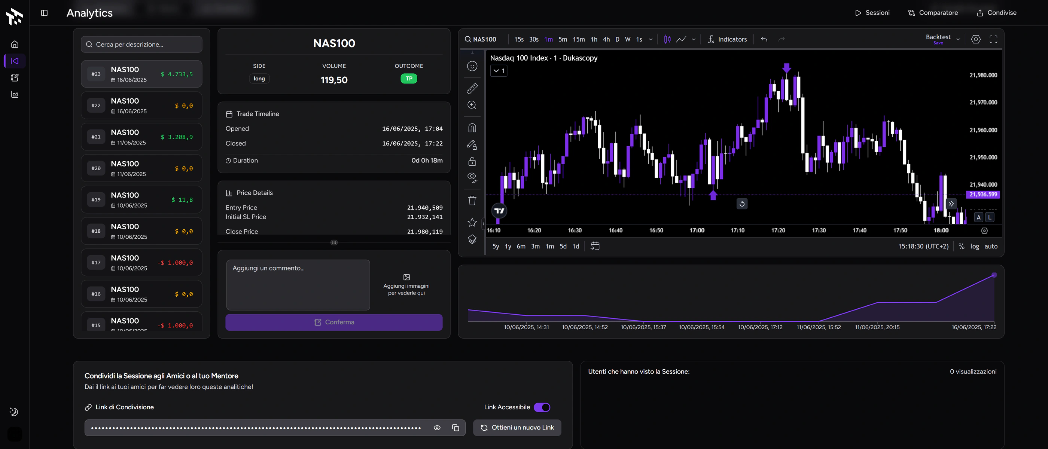Jump to latest bar double-arrow button
This screenshot has height=449, width=1048.
point(951,203)
